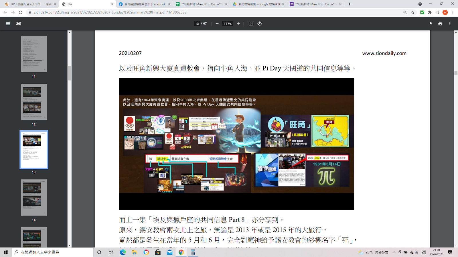Viewport: 458px width, 257px height.
Task: Bookmark this page with the star
Action: [412, 12]
